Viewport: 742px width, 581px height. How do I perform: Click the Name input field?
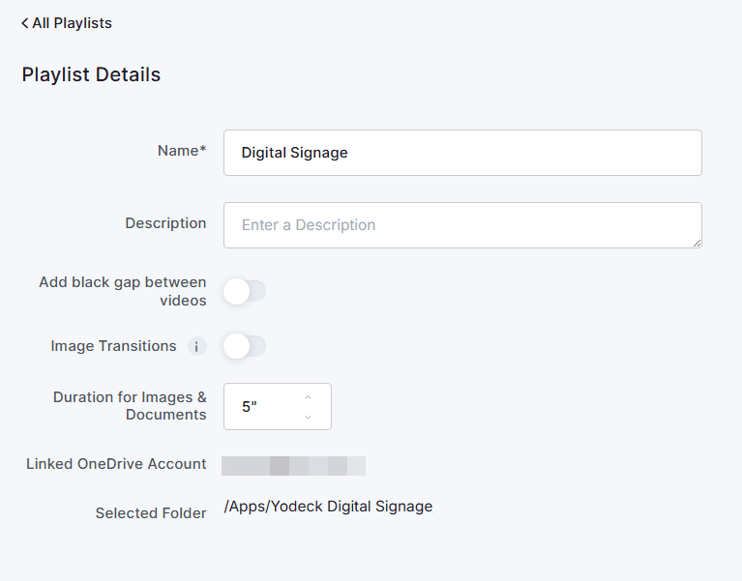coord(462,153)
